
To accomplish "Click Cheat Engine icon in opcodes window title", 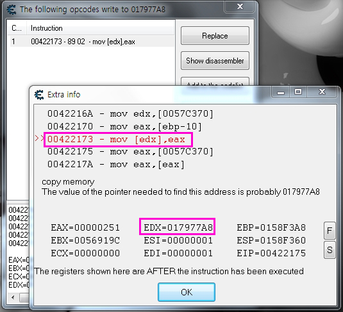I will [11, 10].
